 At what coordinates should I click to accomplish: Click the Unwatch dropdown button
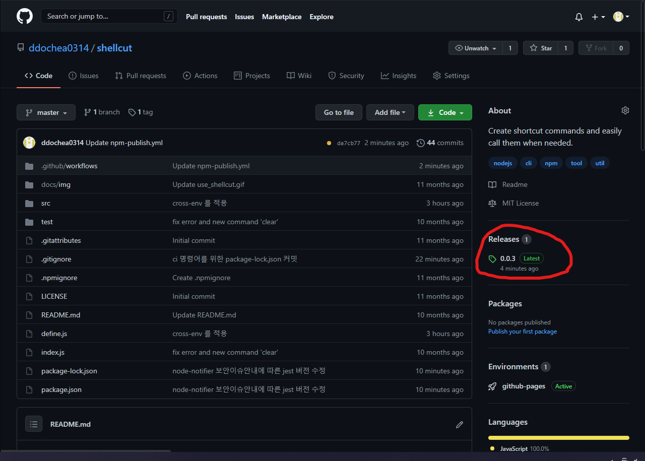[x=476, y=48]
